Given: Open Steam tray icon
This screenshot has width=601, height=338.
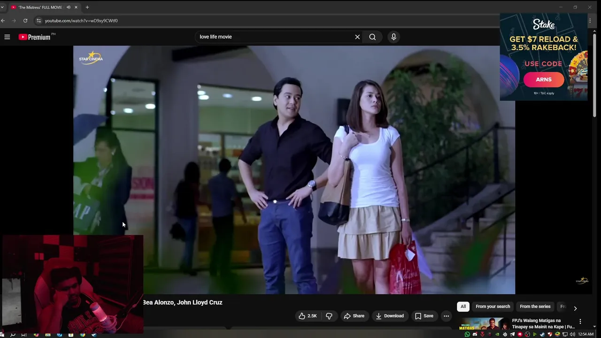Looking at the screenshot, I should pyautogui.click(x=542, y=334).
